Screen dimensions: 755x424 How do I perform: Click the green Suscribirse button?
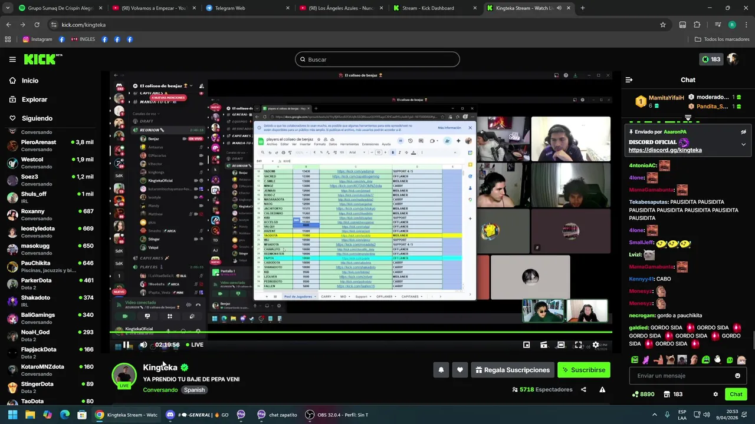pyautogui.click(x=583, y=370)
